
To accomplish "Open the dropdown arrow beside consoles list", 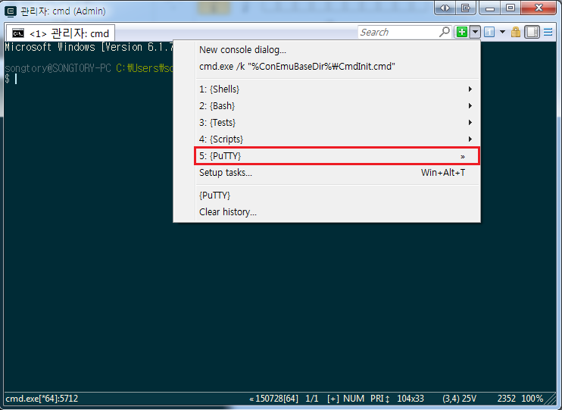I will coord(502,32).
